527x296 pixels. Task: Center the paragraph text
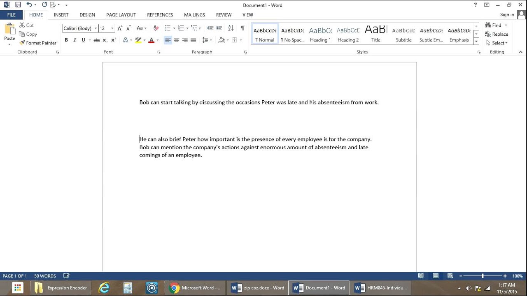click(x=176, y=40)
